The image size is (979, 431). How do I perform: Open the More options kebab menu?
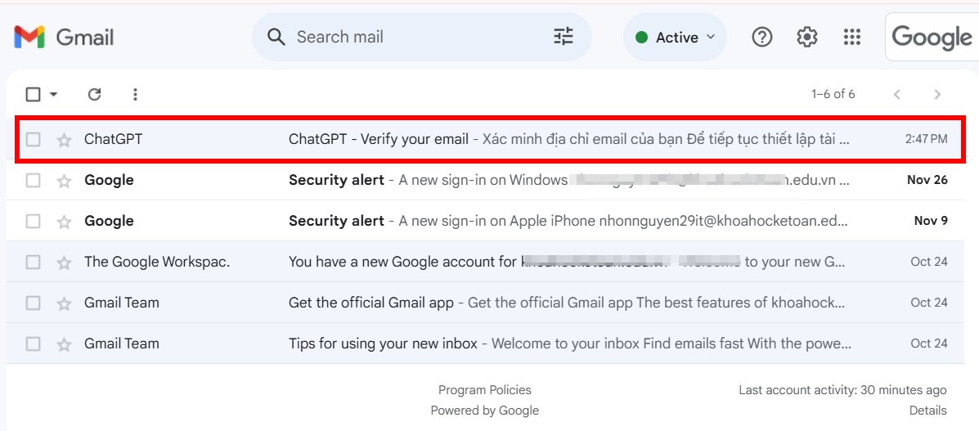(x=136, y=94)
